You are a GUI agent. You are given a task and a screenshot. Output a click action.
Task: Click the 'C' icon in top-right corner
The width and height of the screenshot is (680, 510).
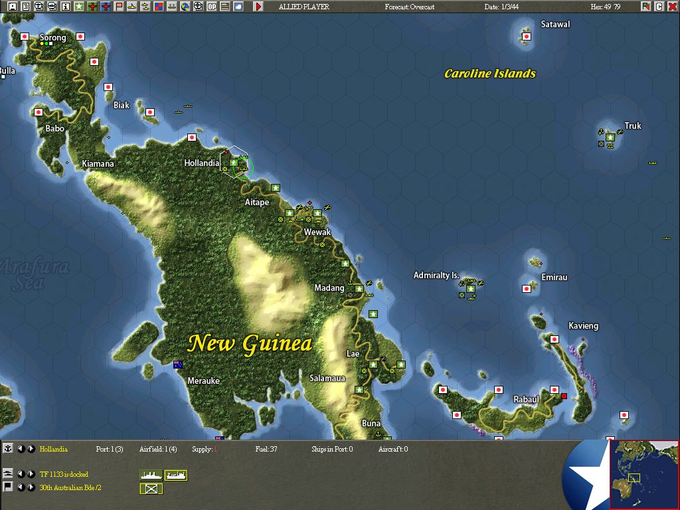[x=659, y=7]
